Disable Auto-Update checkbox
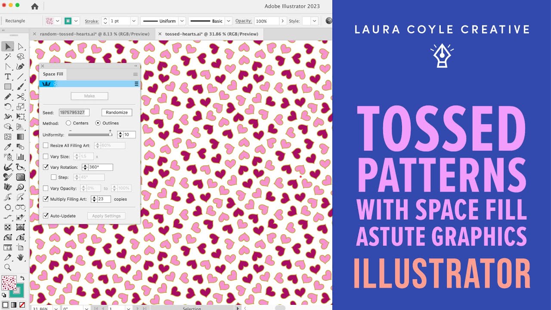This screenshot has width=551, height=310. coord(46,216)
